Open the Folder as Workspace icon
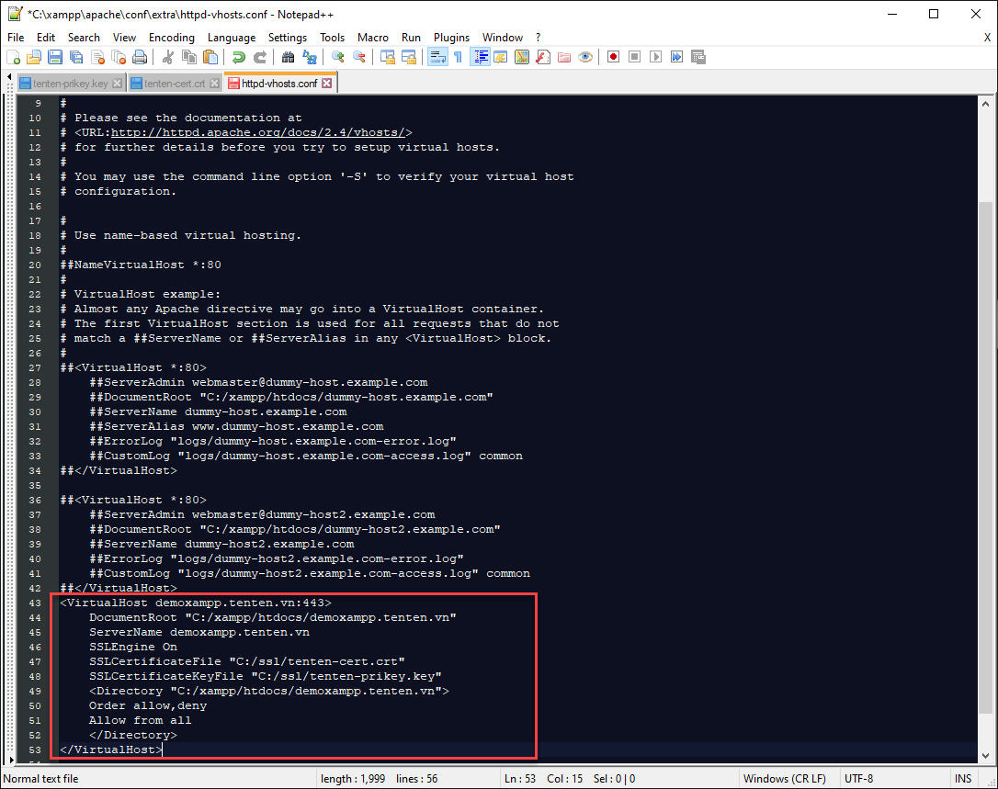Viewport: 998px width, 789px height. 564,57
